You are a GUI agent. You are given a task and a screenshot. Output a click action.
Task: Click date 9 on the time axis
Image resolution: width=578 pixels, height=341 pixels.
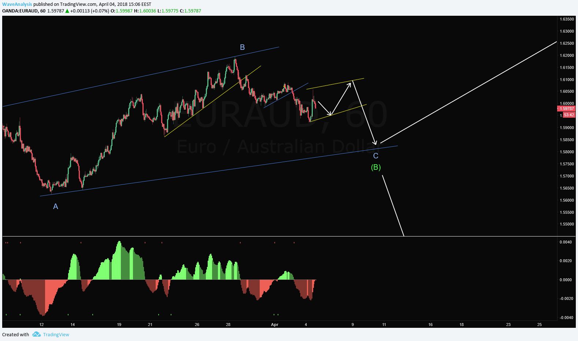[353, 324]
